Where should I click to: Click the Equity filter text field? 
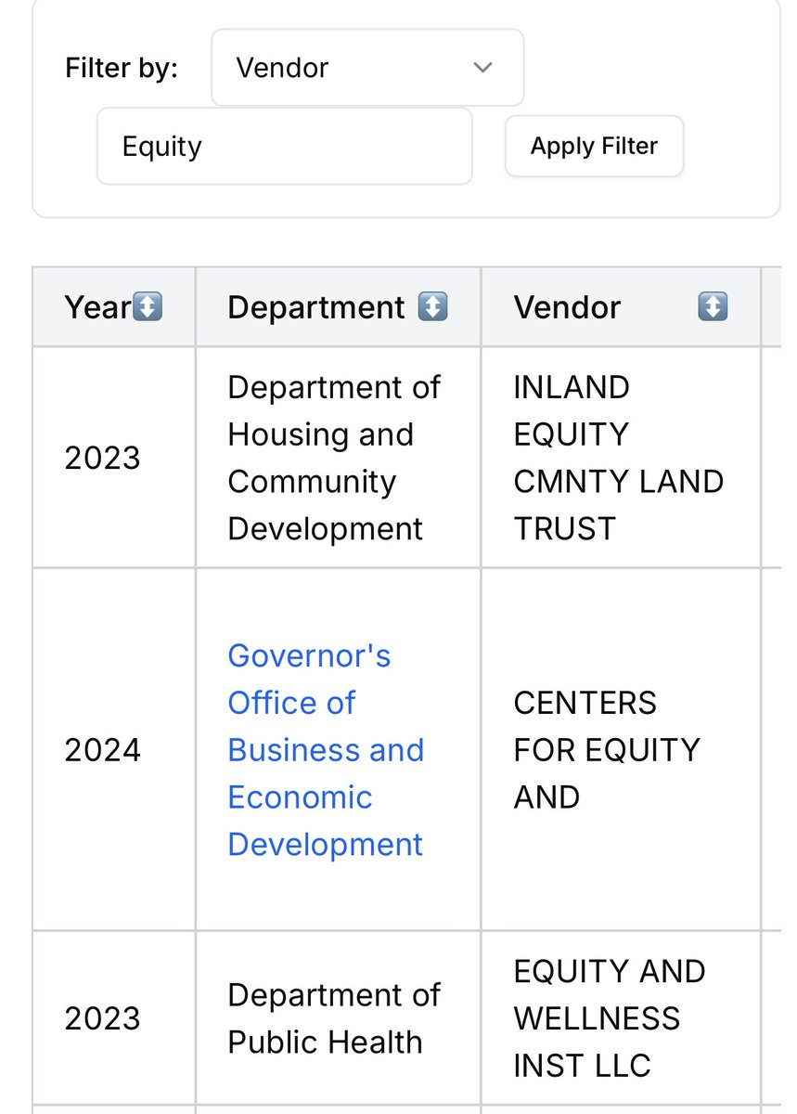tap(285, 147)
